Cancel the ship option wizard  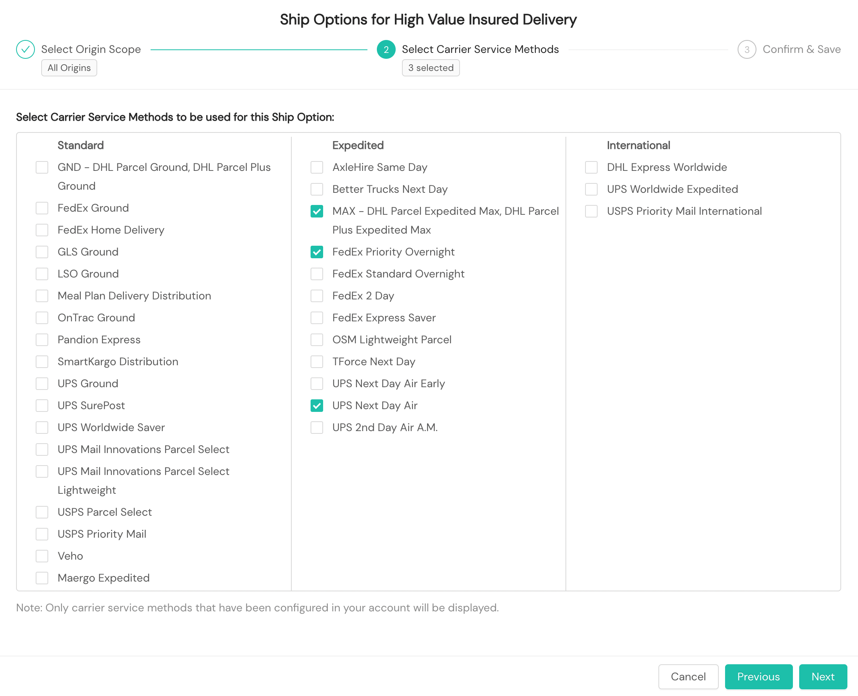(x=688, y=676)
